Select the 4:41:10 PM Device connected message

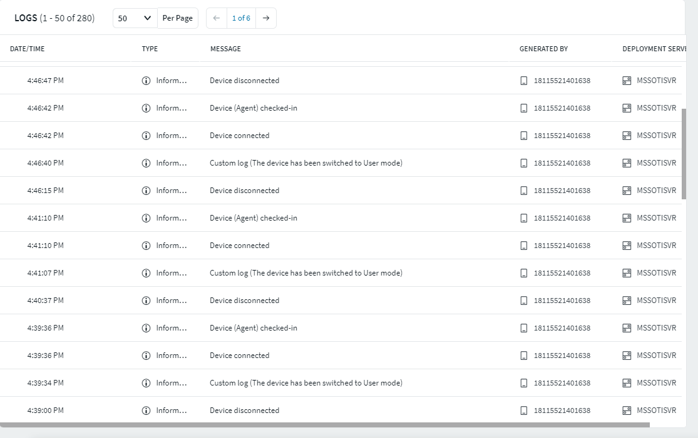pos(239,246)
